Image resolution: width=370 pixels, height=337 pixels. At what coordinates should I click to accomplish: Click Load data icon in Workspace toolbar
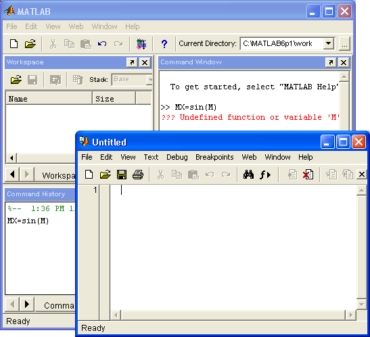point(16,80)
